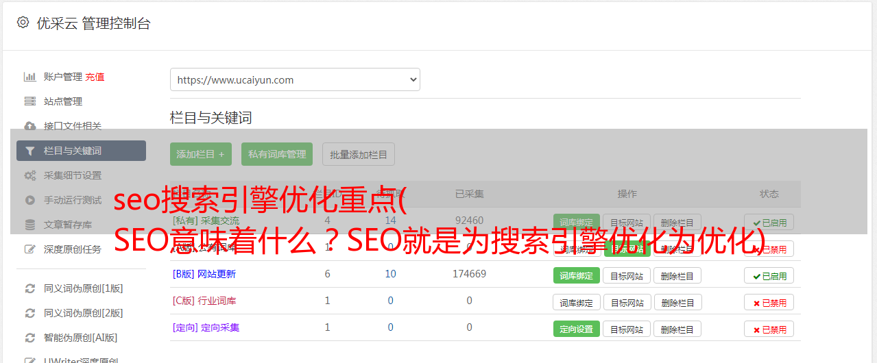Click the bar chart icon for 账户管理

29,77
